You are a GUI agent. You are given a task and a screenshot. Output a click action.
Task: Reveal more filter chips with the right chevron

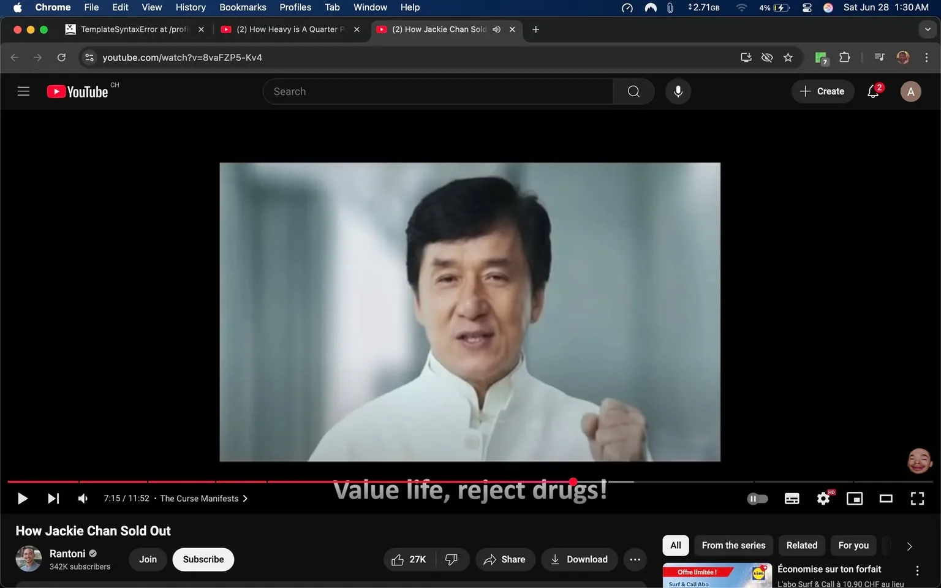tap(909, 546)
